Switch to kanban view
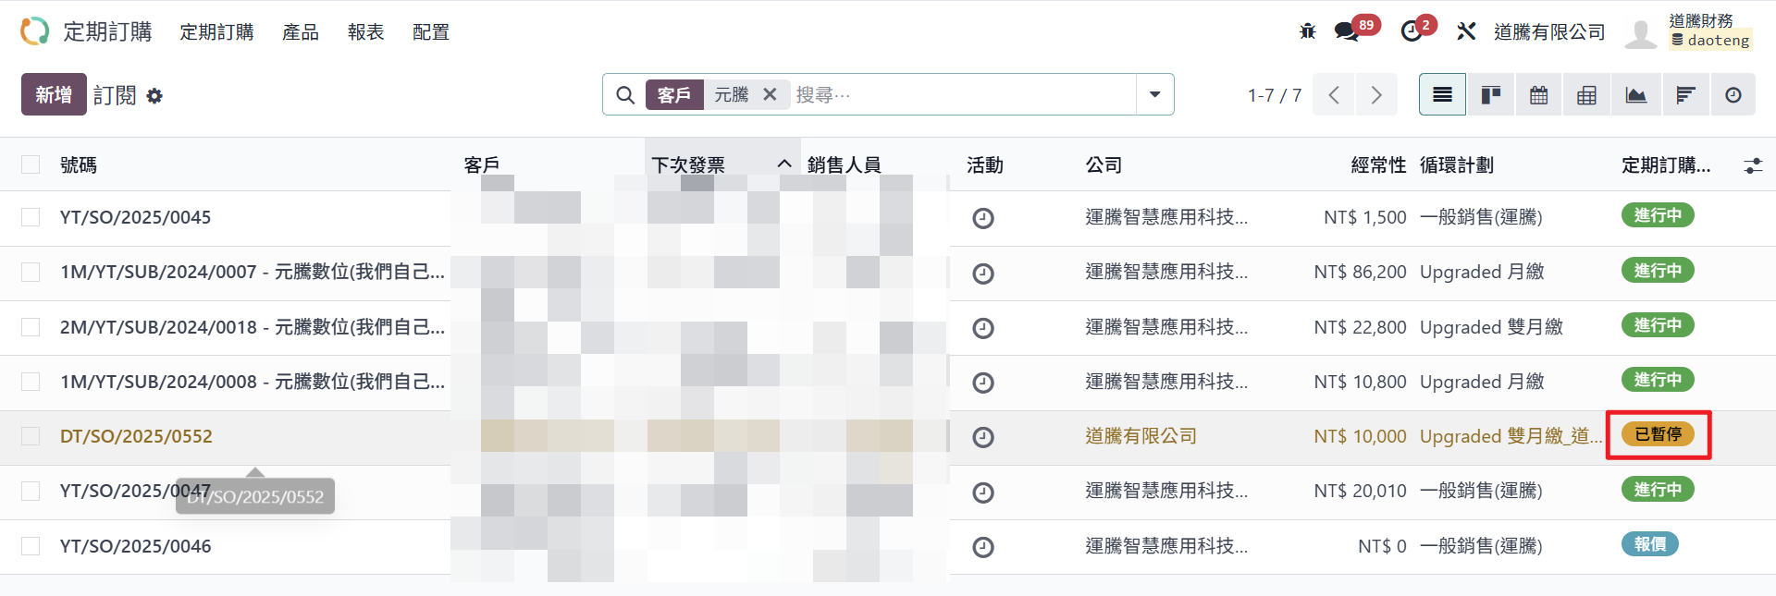 point(1490,95)
